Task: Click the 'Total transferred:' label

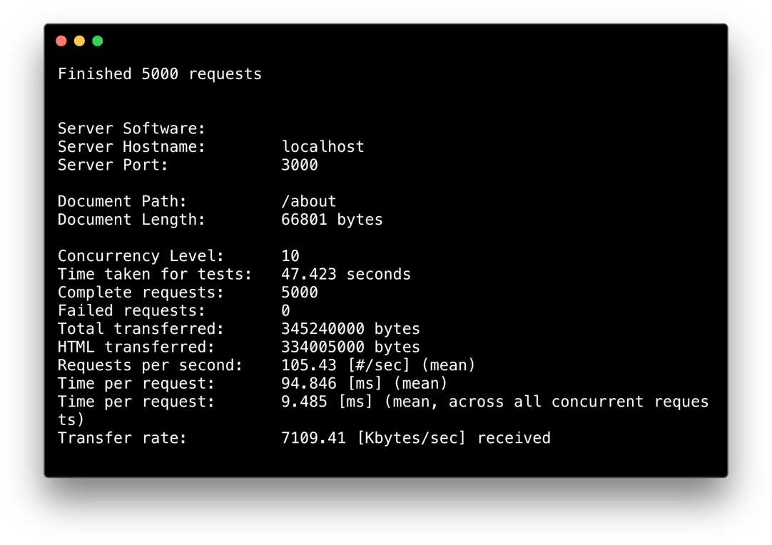Action: coord(141,329)
